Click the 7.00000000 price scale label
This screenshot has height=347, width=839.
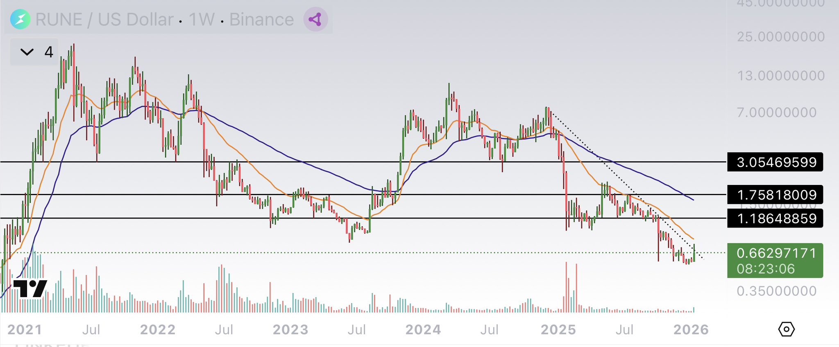click(x=776, y=113)
